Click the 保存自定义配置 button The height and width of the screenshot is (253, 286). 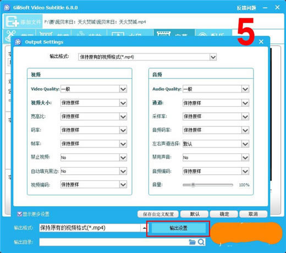coord(158,214)
